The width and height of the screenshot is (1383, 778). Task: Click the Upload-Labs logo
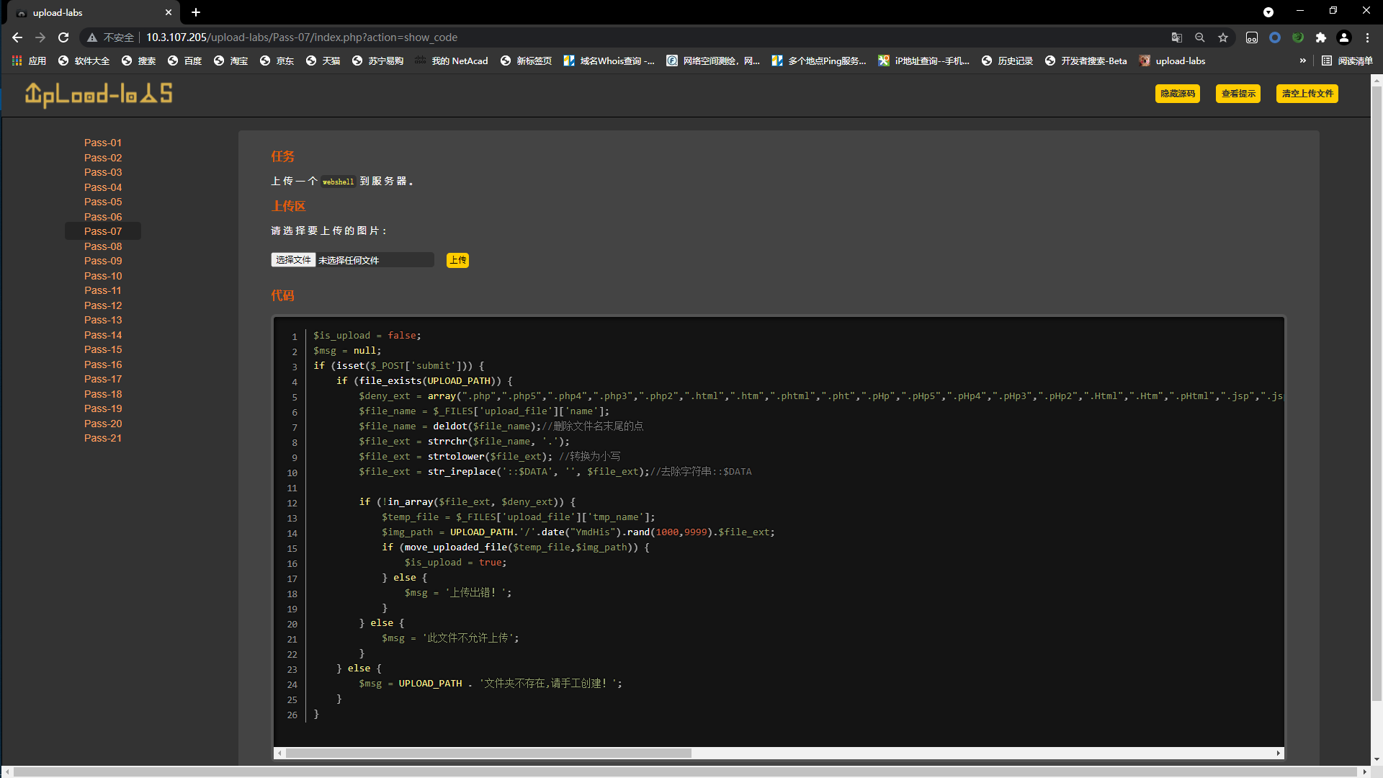[x=99, y=94]
